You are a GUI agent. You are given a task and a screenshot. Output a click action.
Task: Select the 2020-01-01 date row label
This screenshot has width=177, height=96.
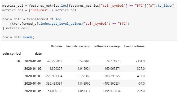33,61
